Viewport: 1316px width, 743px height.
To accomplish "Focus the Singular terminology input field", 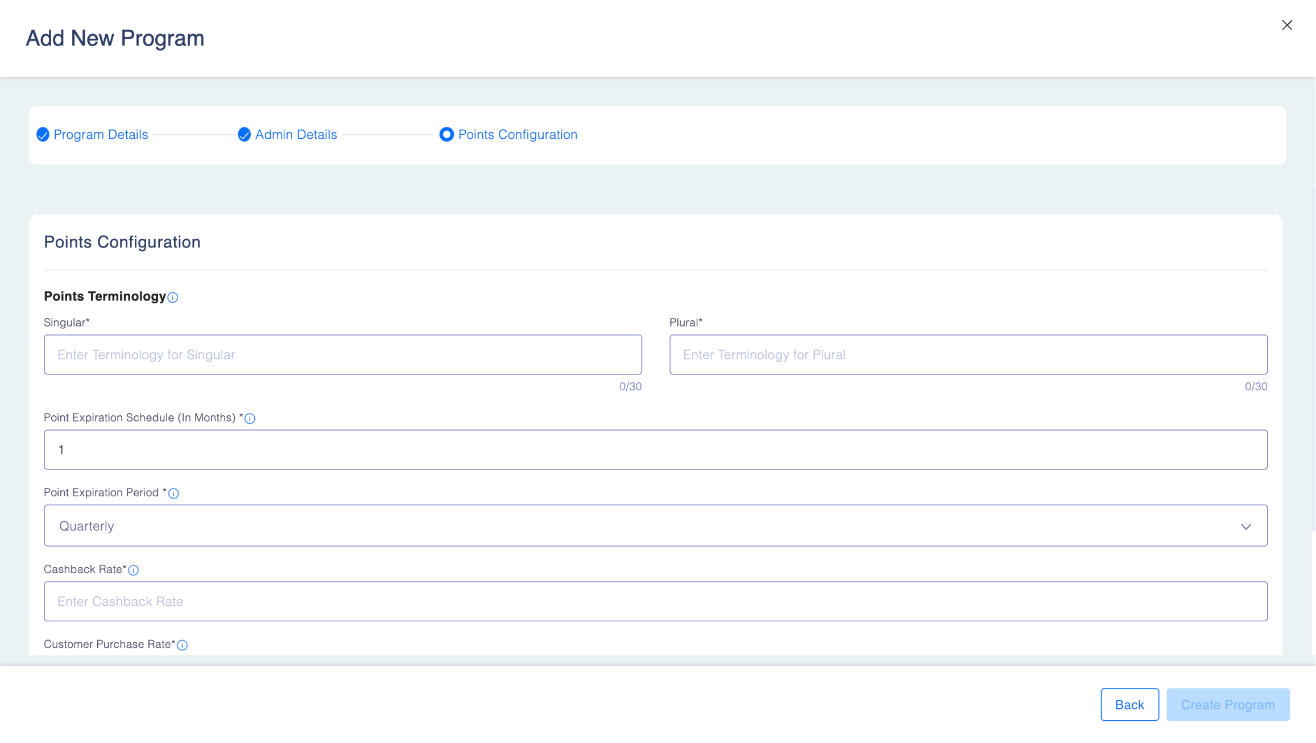I will coord(342,355).
